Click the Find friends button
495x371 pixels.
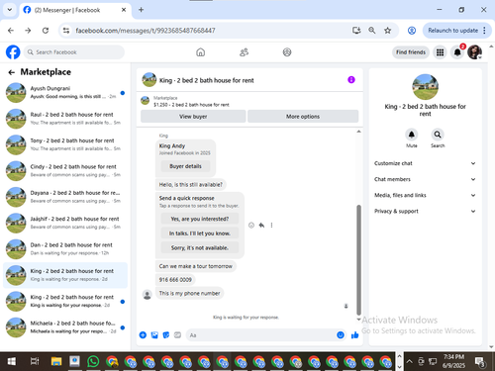pyautogui.click(x=411, y=52)
